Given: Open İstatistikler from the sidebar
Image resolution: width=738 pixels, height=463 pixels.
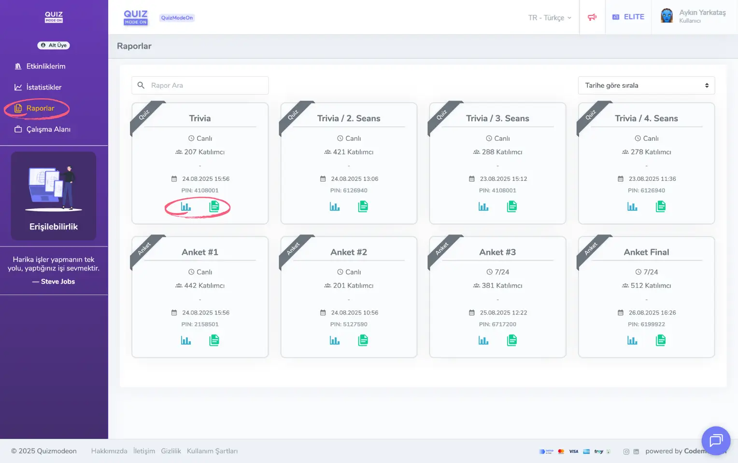Looking at the screenshot, I should click(x=43, y=87).
